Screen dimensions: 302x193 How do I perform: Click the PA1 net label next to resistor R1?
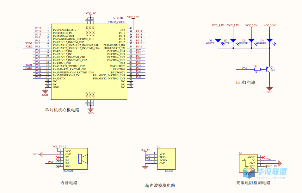click(x=244, y=68)
